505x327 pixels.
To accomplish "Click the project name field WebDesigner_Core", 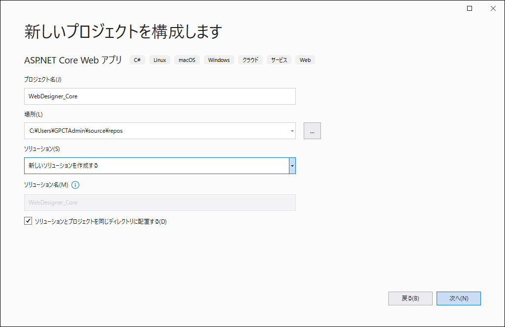I will click(x=160, y=96).
